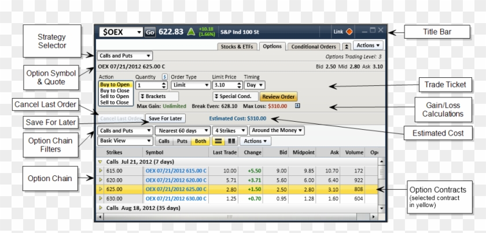This screenshot has height=233, width=486.
Task: Click the Ask value 10.70 in 615.00 row
Action: coord(332,171)
